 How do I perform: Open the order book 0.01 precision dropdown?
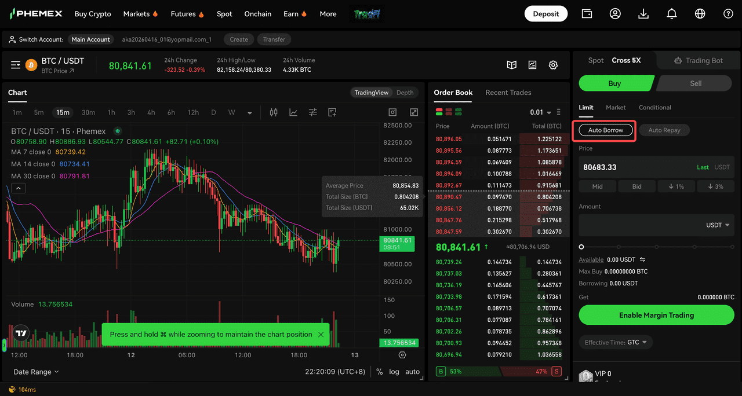(x=541, y=112)
